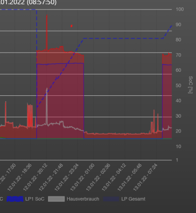
Task: Click the 13.01.22 - 07:24 time label
Action: (145, 177)
